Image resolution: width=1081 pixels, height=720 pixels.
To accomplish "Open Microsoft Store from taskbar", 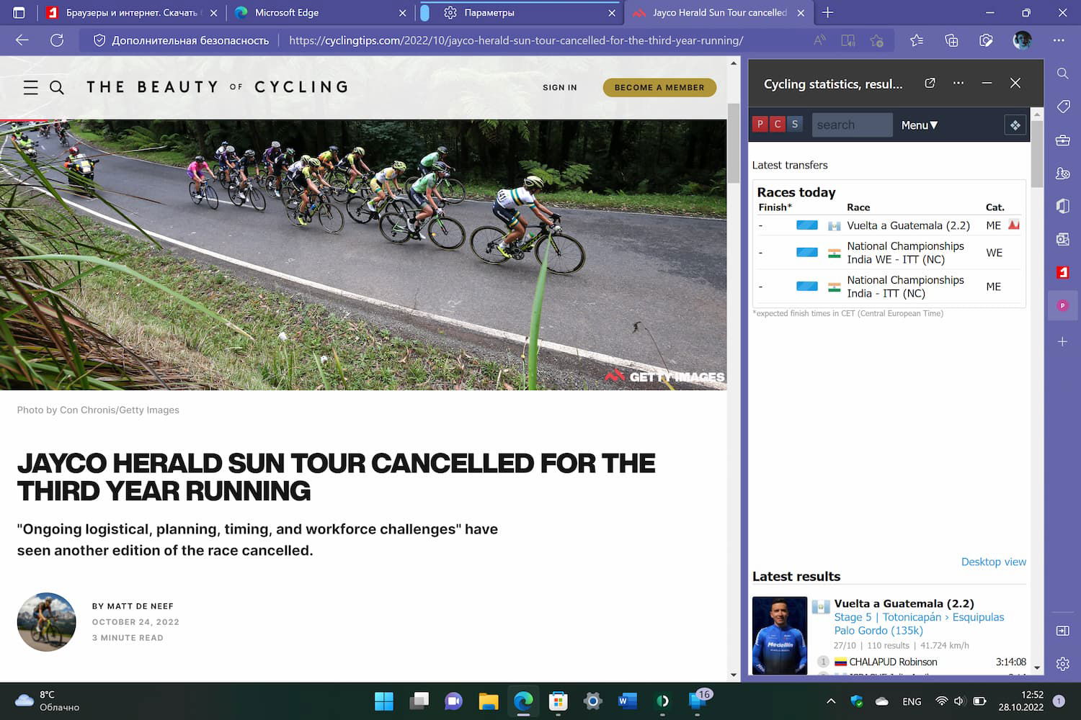I will 558,701.
